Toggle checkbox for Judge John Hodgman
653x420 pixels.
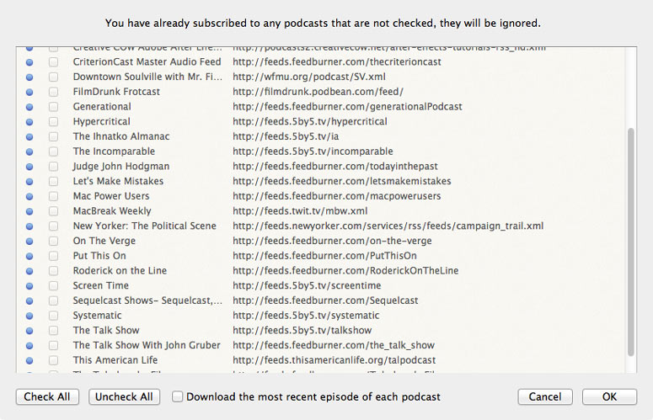tap(53, 167)
